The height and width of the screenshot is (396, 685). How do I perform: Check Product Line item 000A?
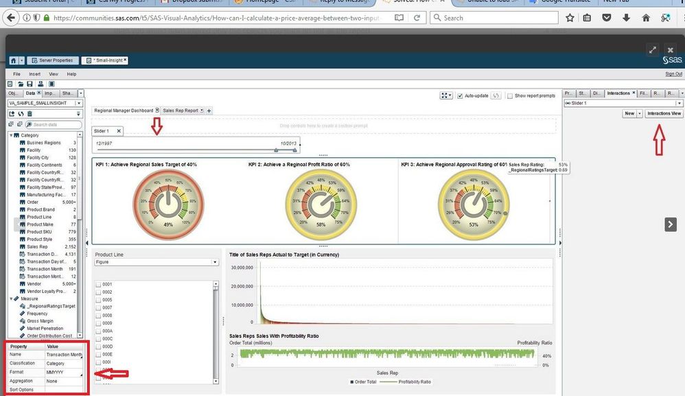pos(98,331)
